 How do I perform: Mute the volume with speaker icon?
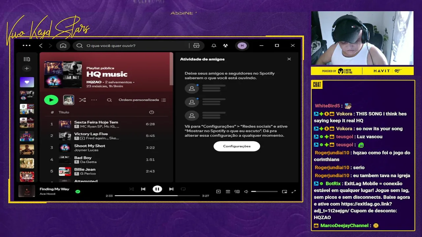click(246, 192)
